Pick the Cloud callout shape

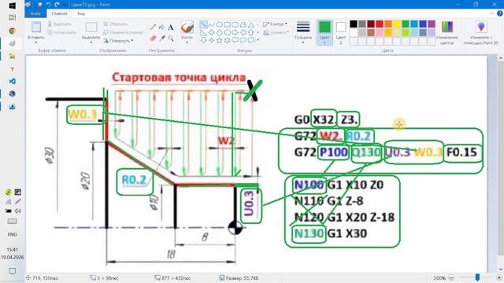[250, 40]
